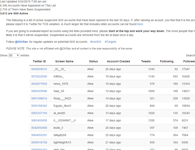Open Twitter ID 3065493830 link
Screen dimensions: 195x150
coord(39,120)
